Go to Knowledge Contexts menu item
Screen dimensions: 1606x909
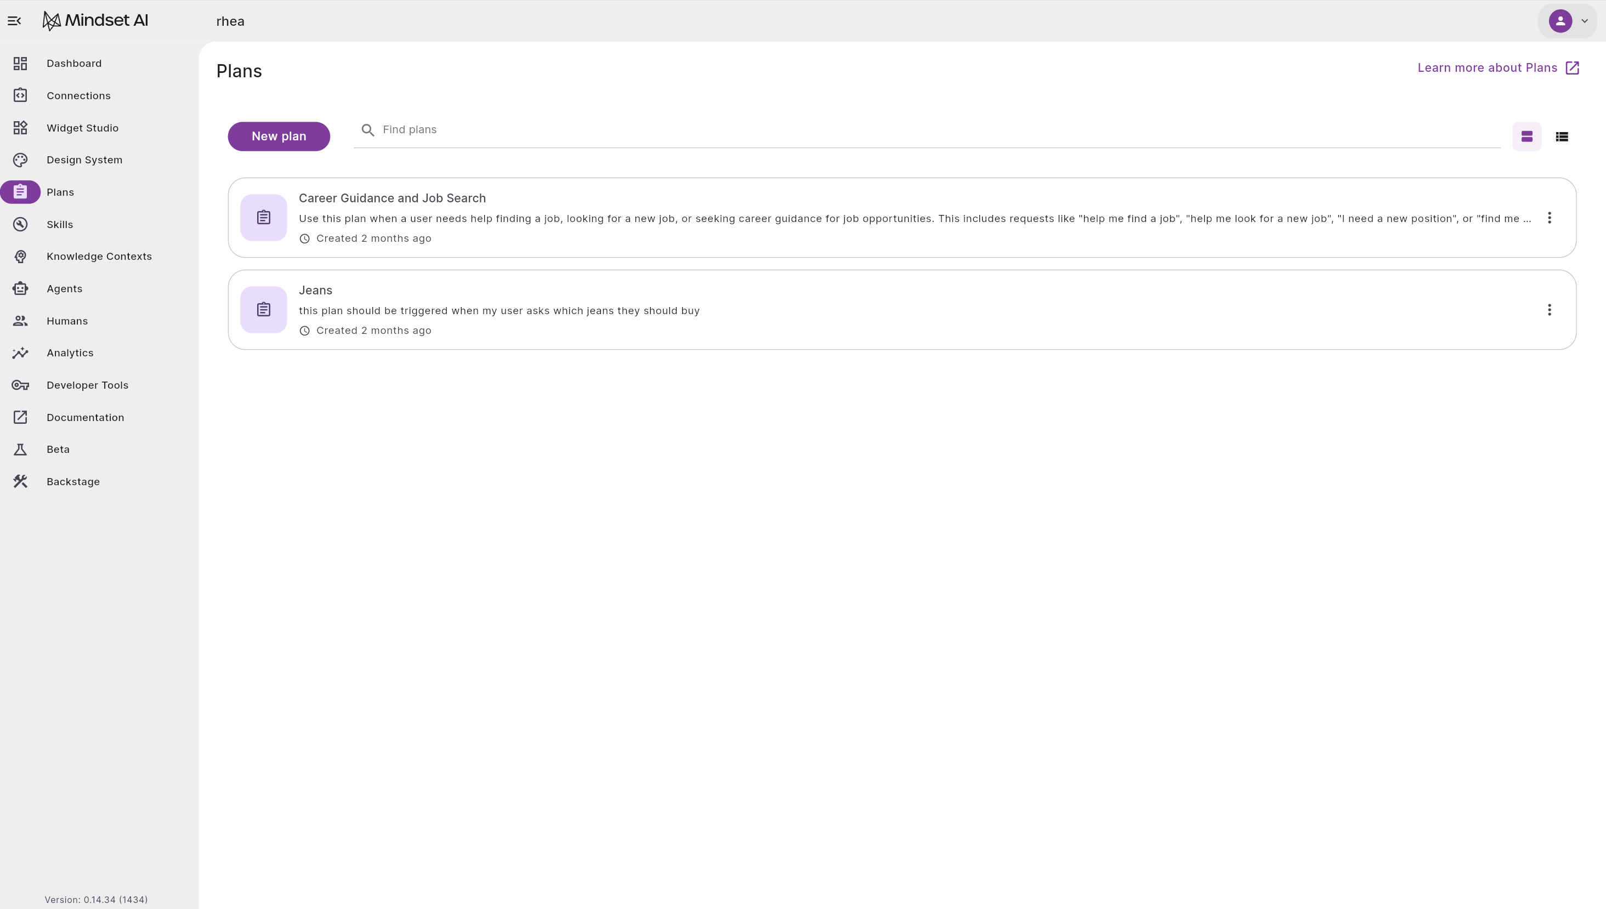(x=99, y=257)
